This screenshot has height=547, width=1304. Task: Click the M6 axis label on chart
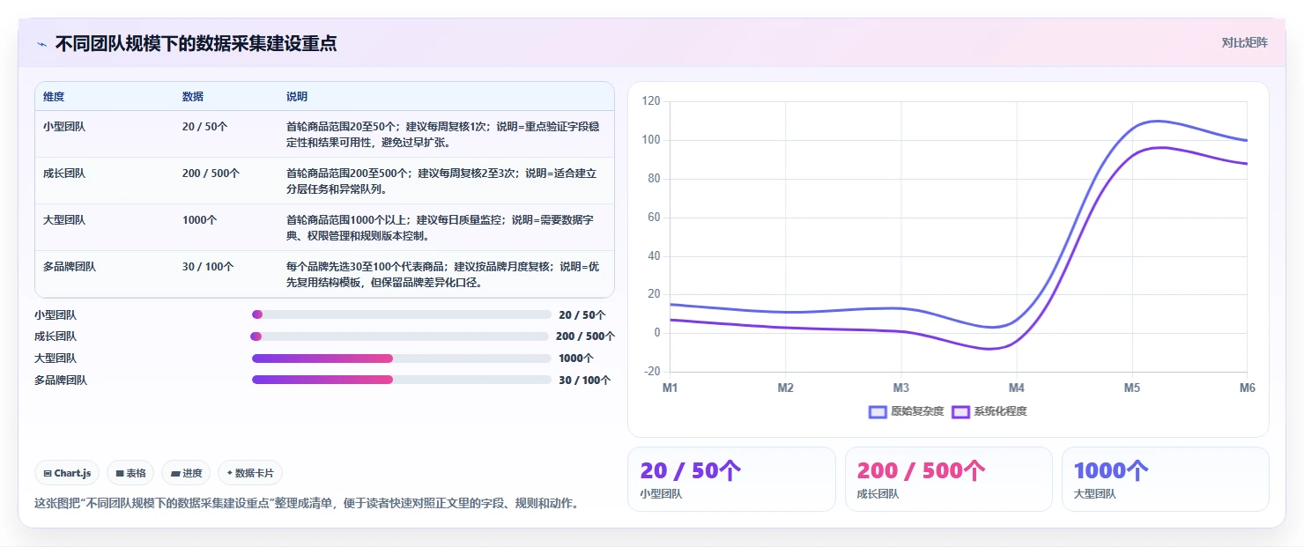pos(1248,388)
